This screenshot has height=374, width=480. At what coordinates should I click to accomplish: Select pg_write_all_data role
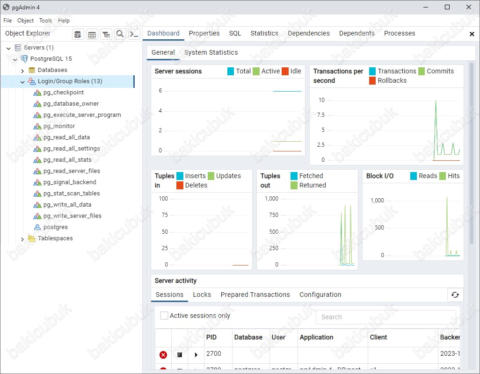67,205
